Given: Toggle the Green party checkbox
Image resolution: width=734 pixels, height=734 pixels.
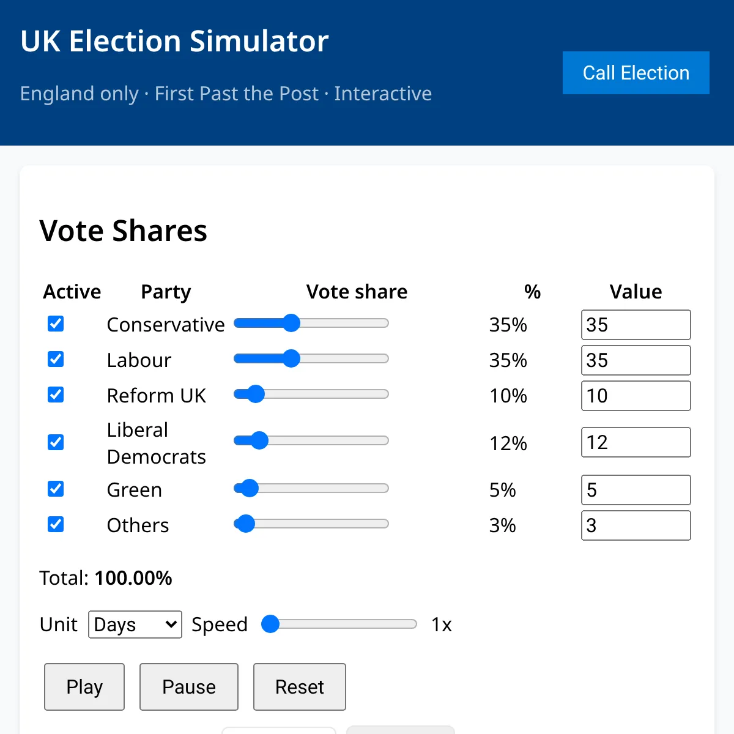Looking at the screenshot, I should [x=56, y=489].
